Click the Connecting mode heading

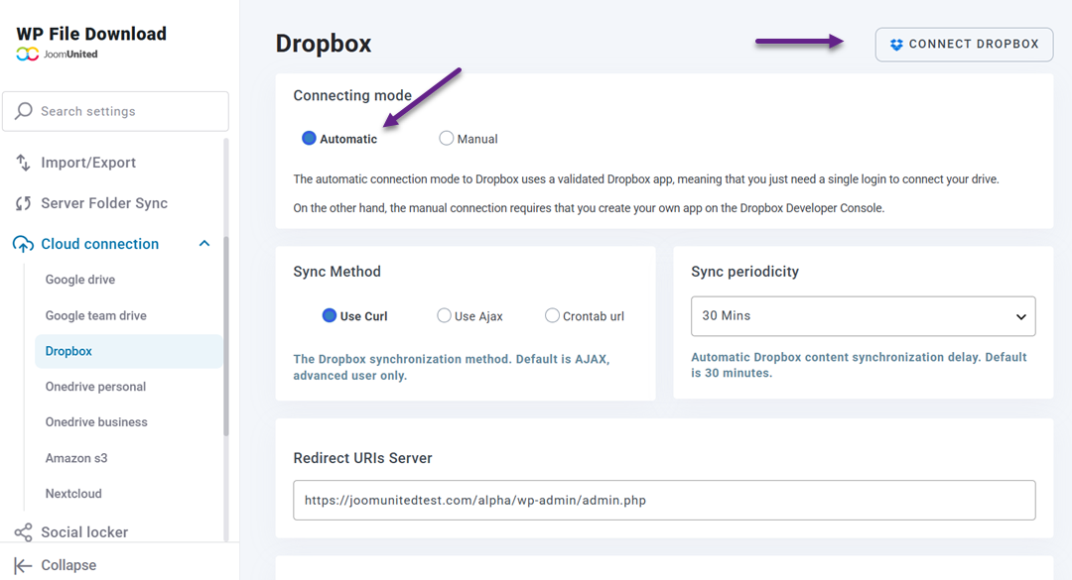[352, 95]
